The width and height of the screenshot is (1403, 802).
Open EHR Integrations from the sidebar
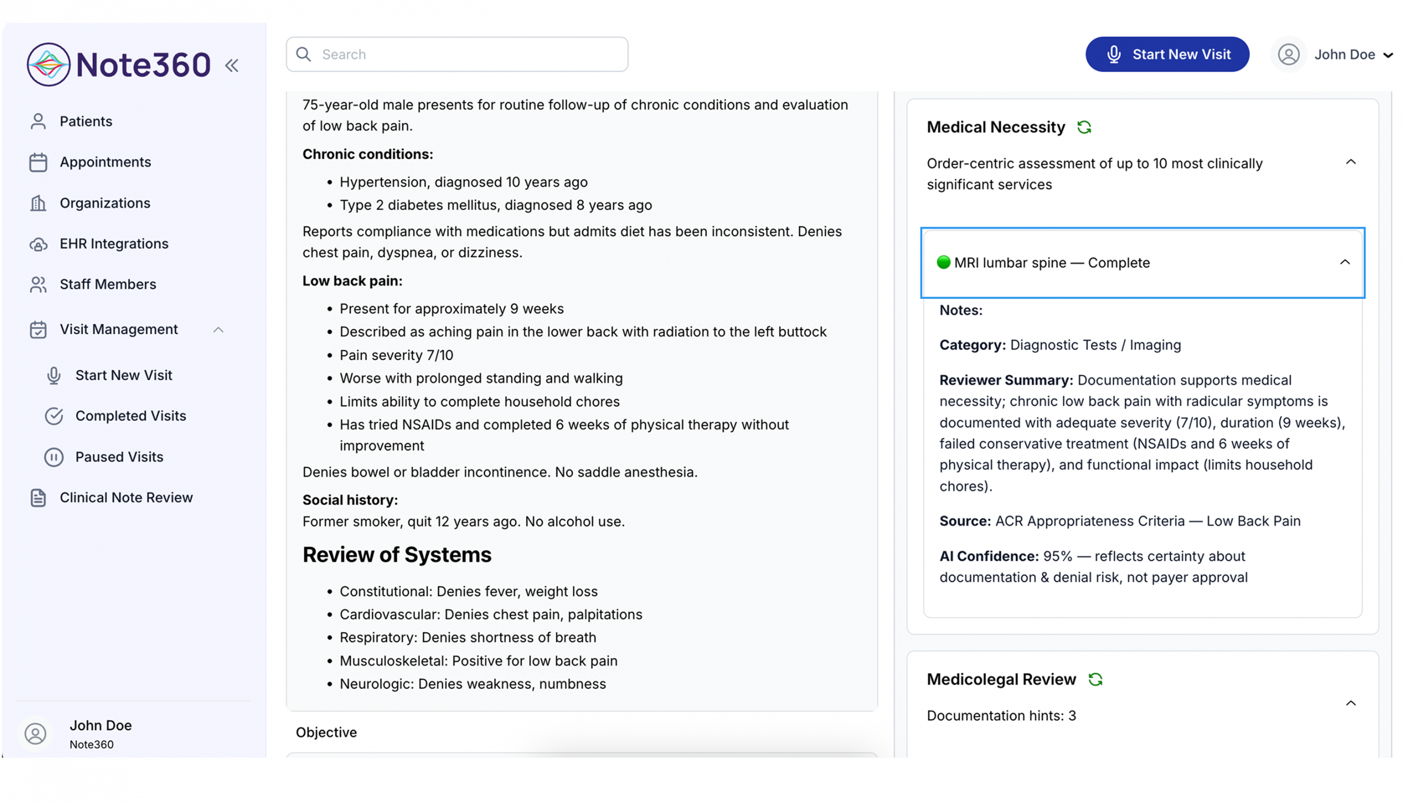pyautogui.click(x=114, y=243)
